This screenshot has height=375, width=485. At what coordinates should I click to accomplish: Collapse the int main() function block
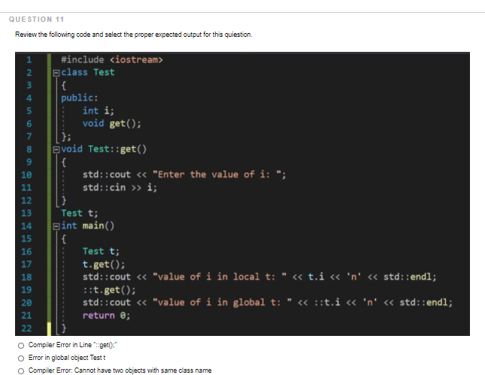point(56,226)
